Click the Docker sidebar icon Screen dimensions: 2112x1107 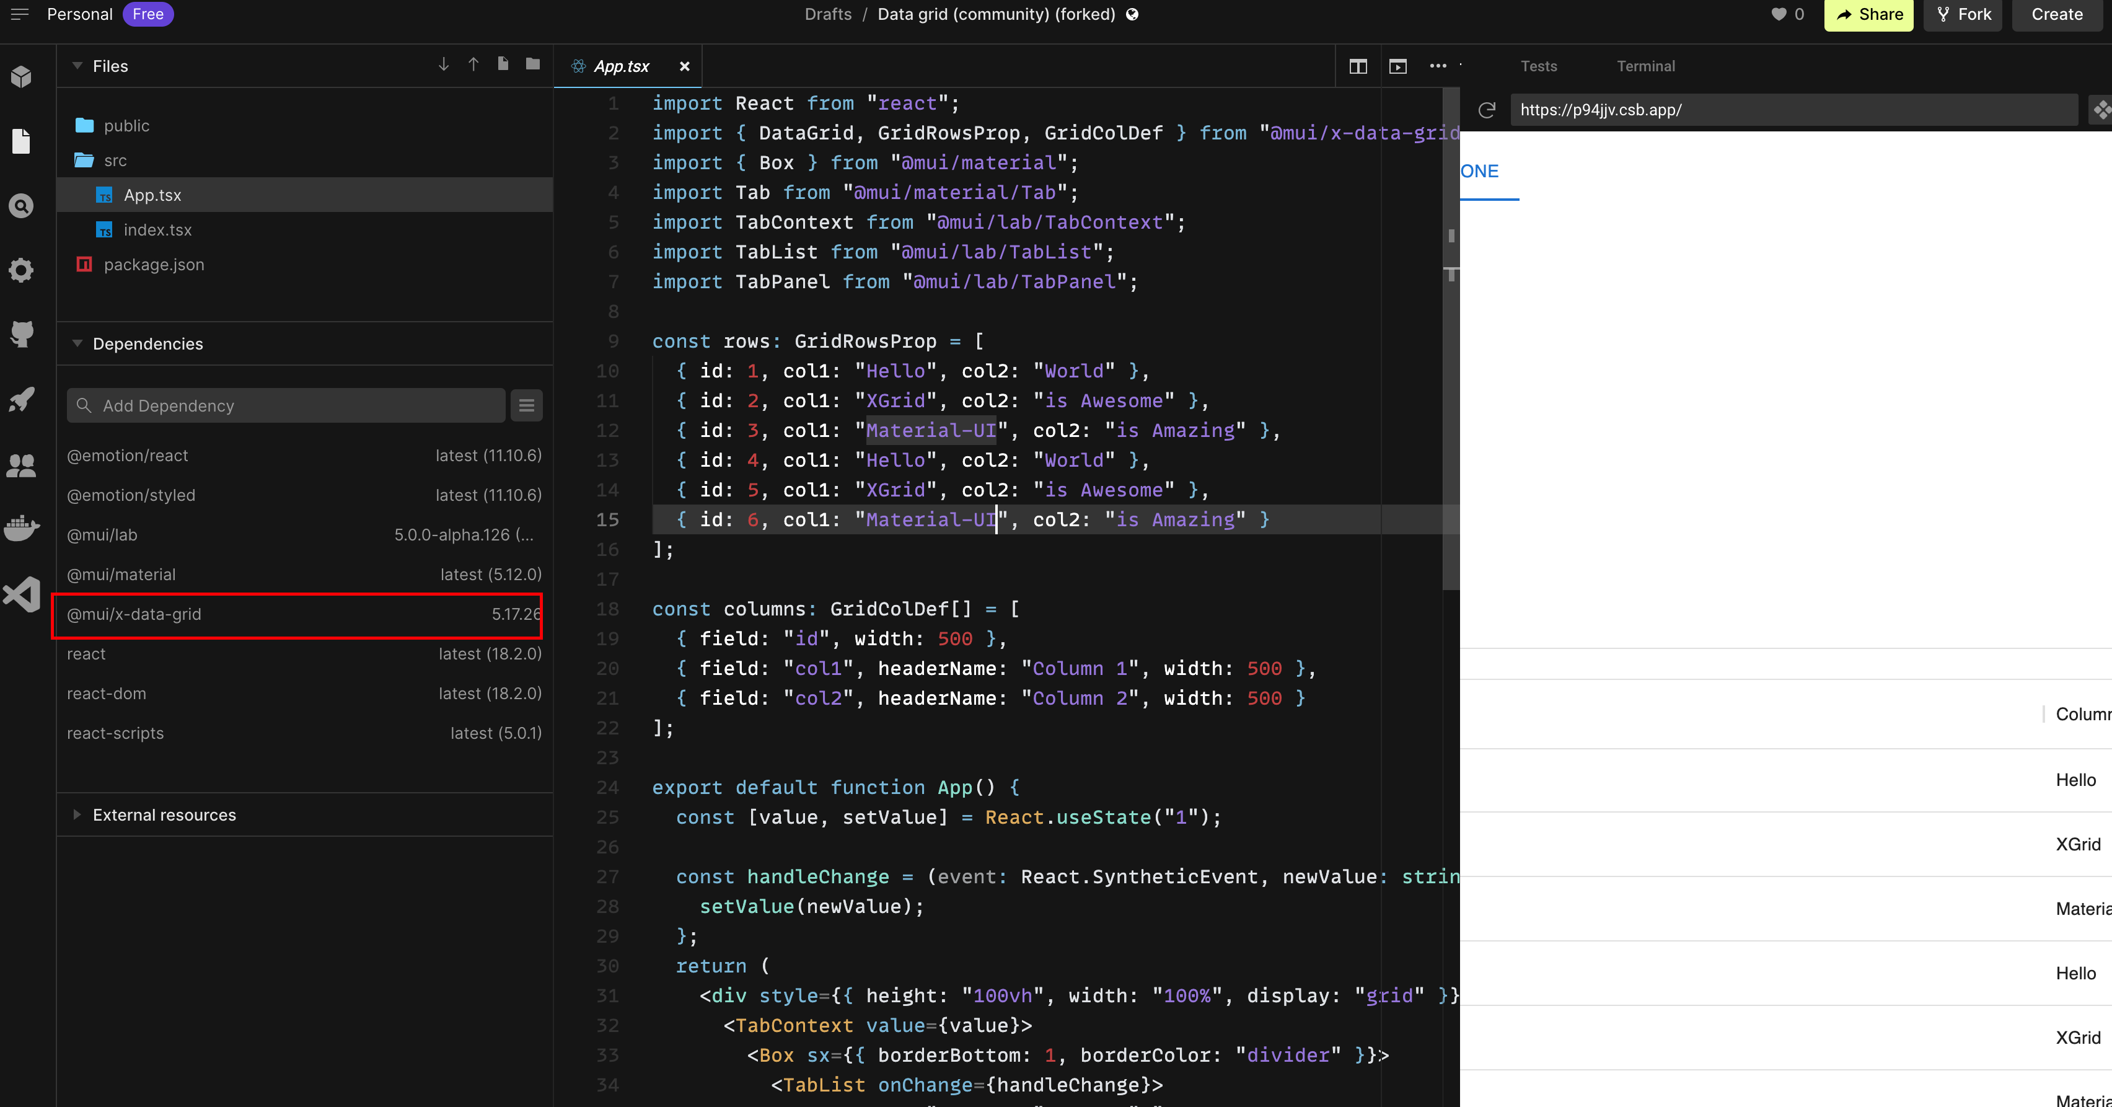(21, 528)
